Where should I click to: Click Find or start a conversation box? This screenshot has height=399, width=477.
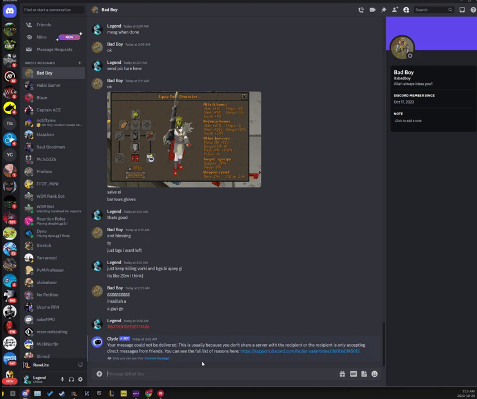pyautogui.click(x=53, y=10)
